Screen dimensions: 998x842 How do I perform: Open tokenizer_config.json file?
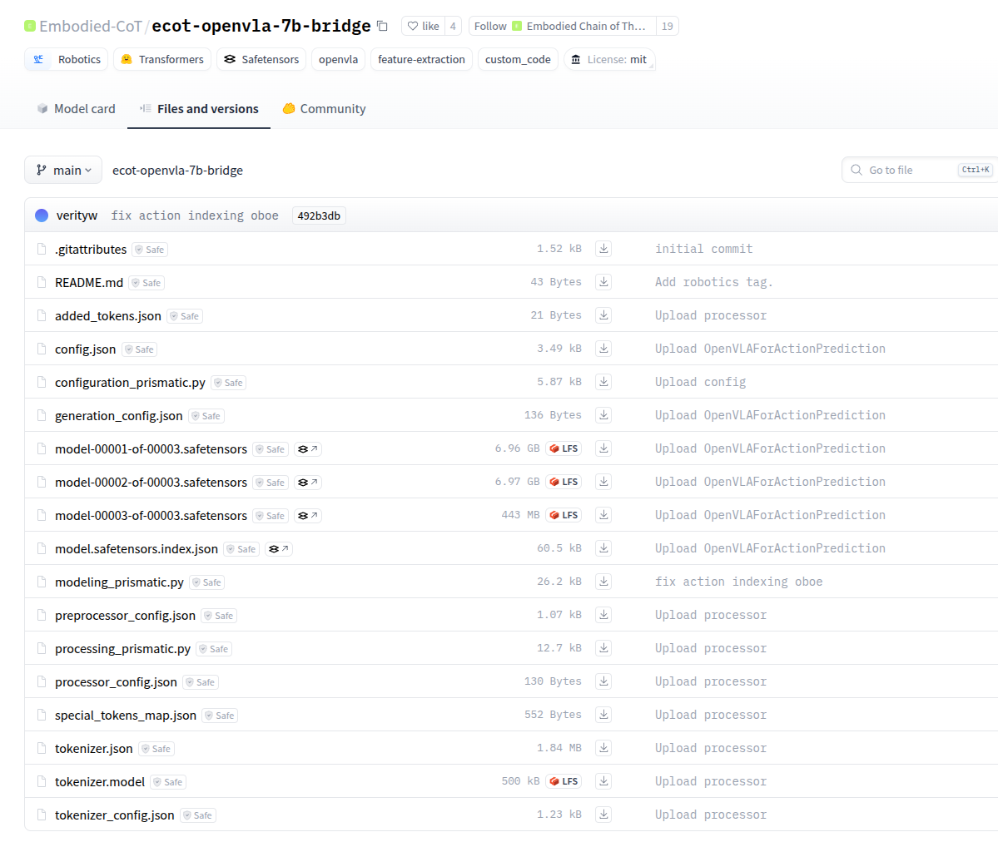tap(115, 815)
